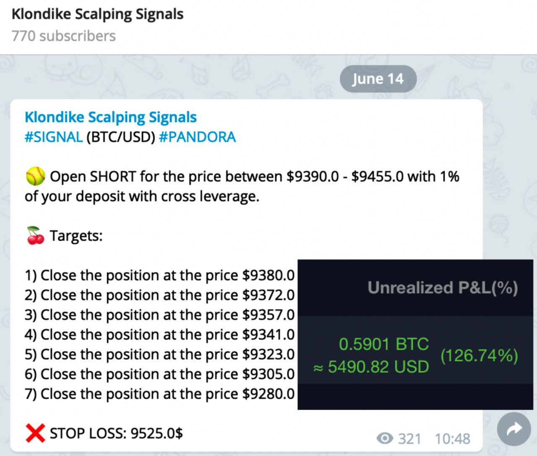Click target 7 price $9280.0 line

[160, 394]
